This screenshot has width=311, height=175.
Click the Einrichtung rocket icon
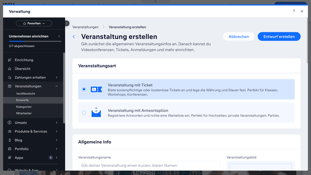pos(10,60)
